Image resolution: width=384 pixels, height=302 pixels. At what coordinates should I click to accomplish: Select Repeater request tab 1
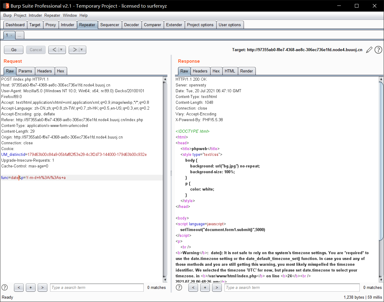7,35
